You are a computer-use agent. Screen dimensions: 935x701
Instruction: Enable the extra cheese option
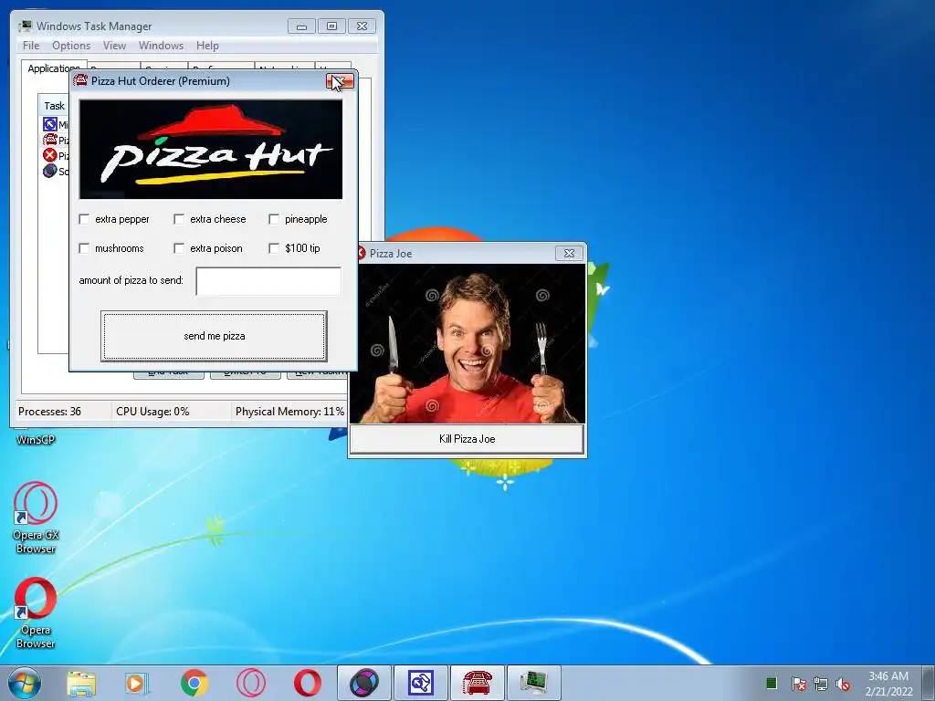(x=179, y=219)
